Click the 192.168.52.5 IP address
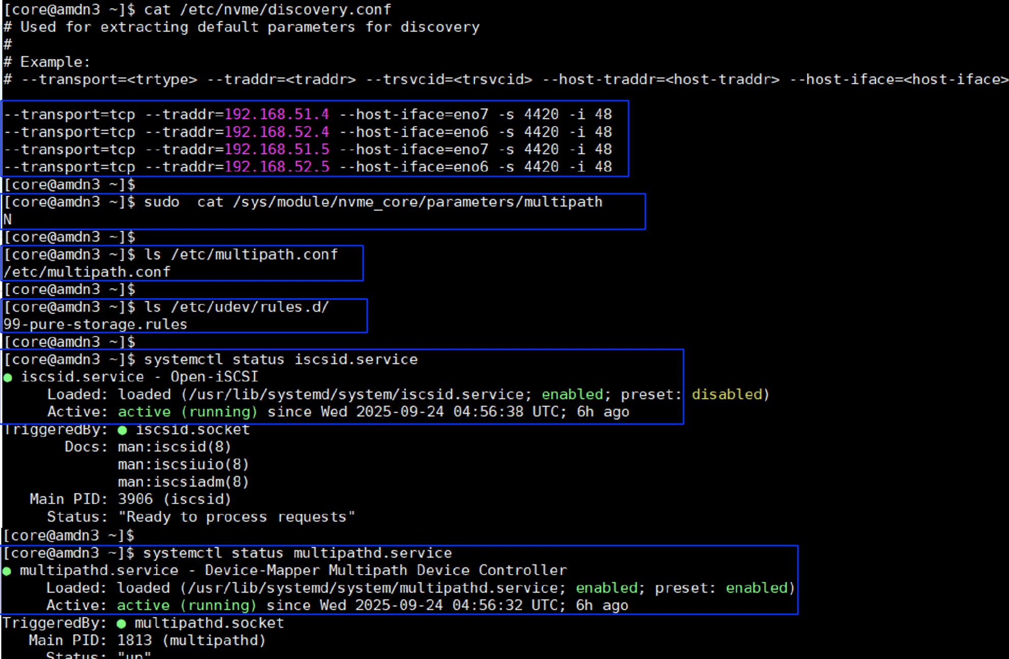1009x659 pixels. pyautogui.click(x=277, y=167)
